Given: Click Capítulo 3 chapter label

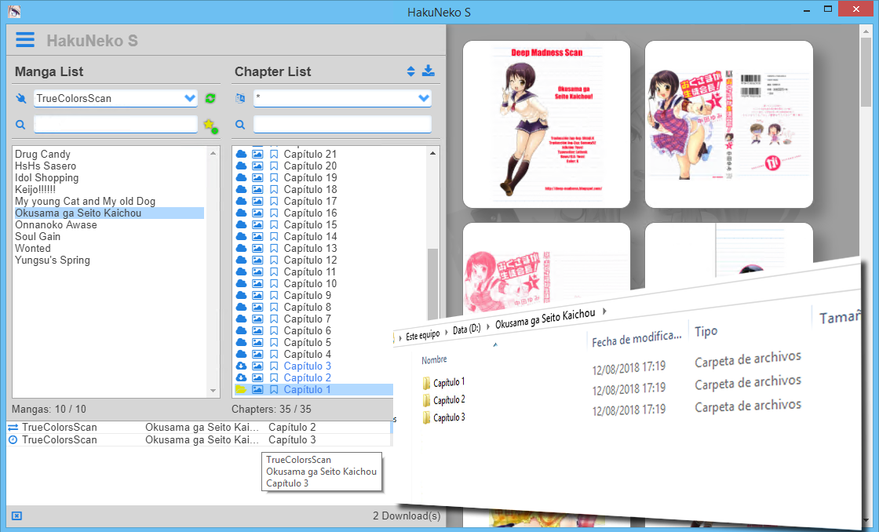Looking at the screenshot, I should [x=307, y=366].
